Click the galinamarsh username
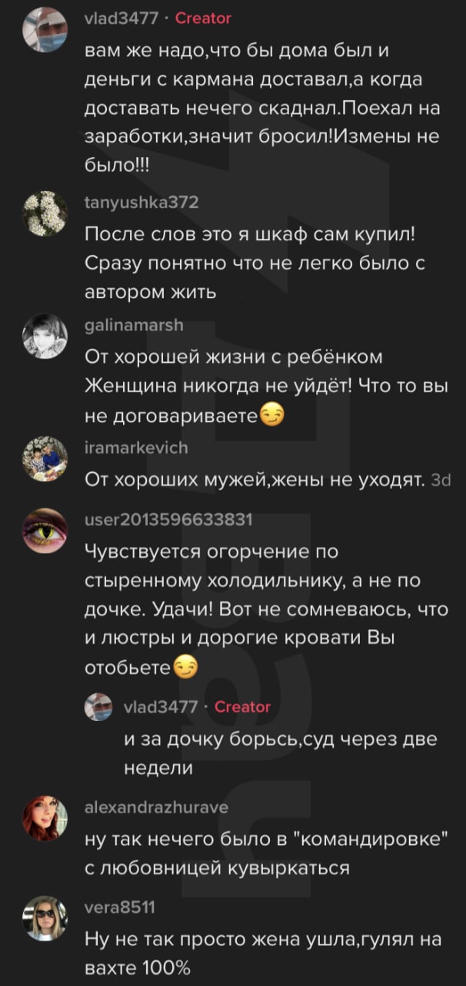This screenshot has width=466, height=986. click(134, 326)
